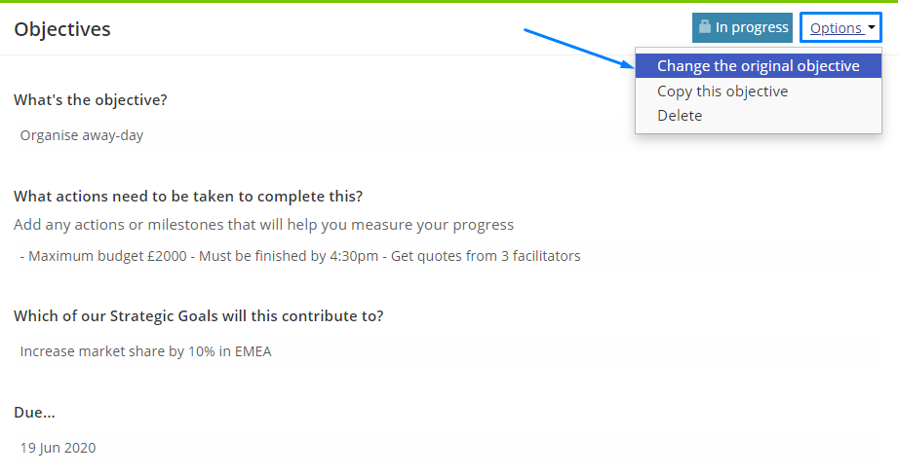This screenshot has height=475, width=898.
Task: Open the Options link text
Action: pyautogui.click(x=837, y=28)
